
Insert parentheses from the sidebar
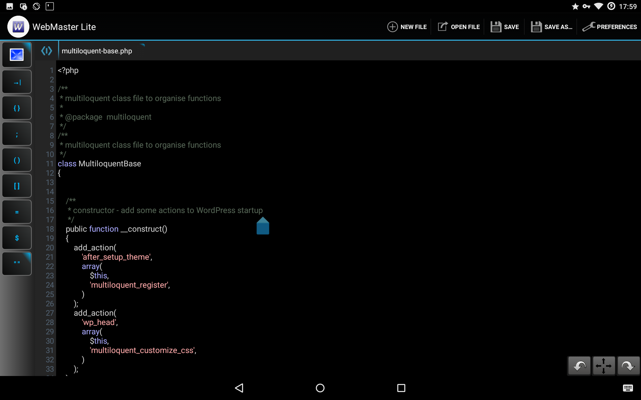click(x=17, y=160)
